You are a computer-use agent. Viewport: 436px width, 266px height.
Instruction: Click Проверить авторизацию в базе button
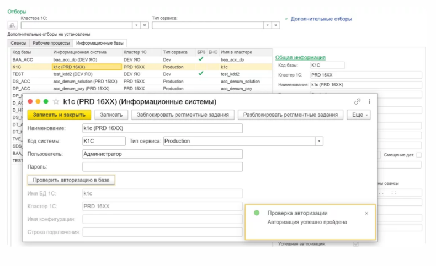[71, 180]
